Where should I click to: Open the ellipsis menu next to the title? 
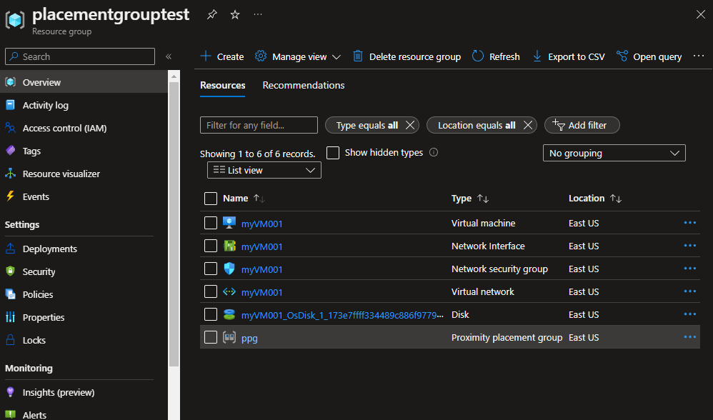click(258, 14)
